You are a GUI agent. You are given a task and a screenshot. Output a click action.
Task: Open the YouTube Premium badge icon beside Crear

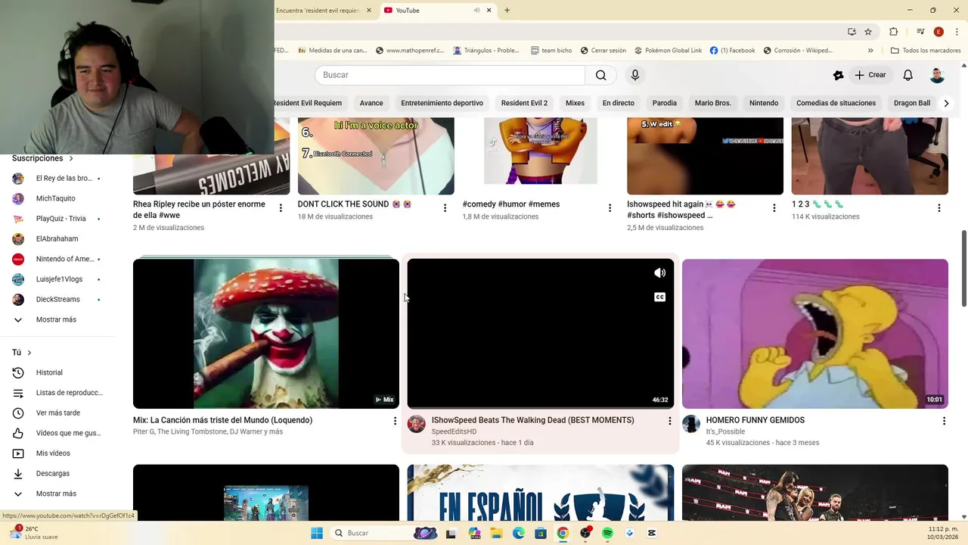click(838, 75)
